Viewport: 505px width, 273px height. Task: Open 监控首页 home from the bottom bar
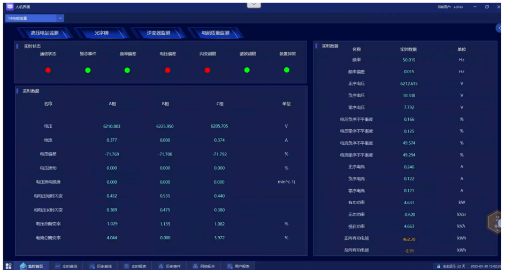pos(35,266)
